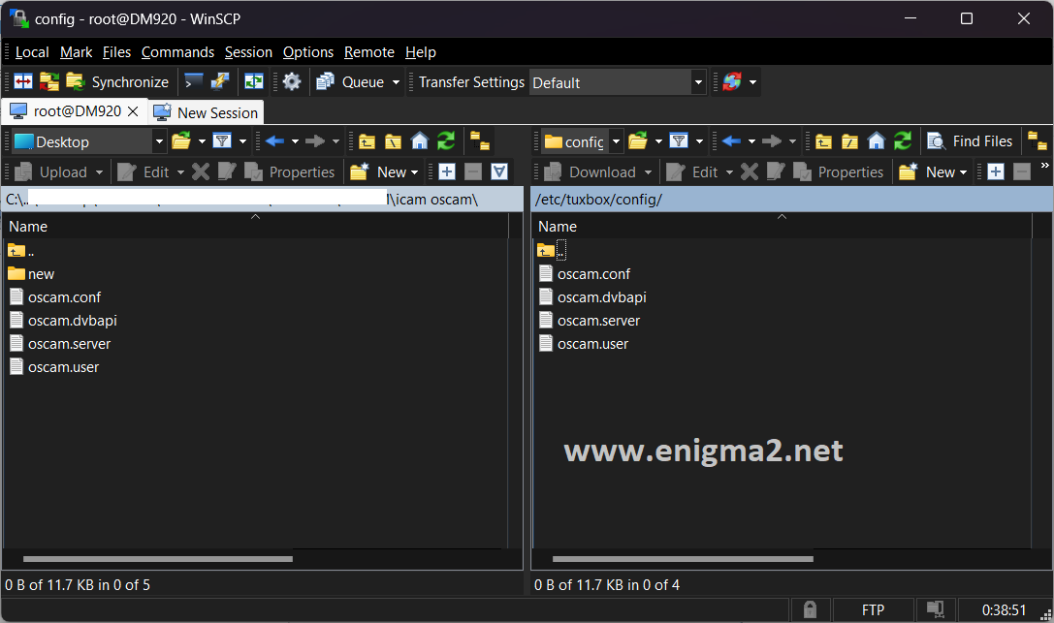Click the remote Select Files plus icon

[x=996, y=171]
